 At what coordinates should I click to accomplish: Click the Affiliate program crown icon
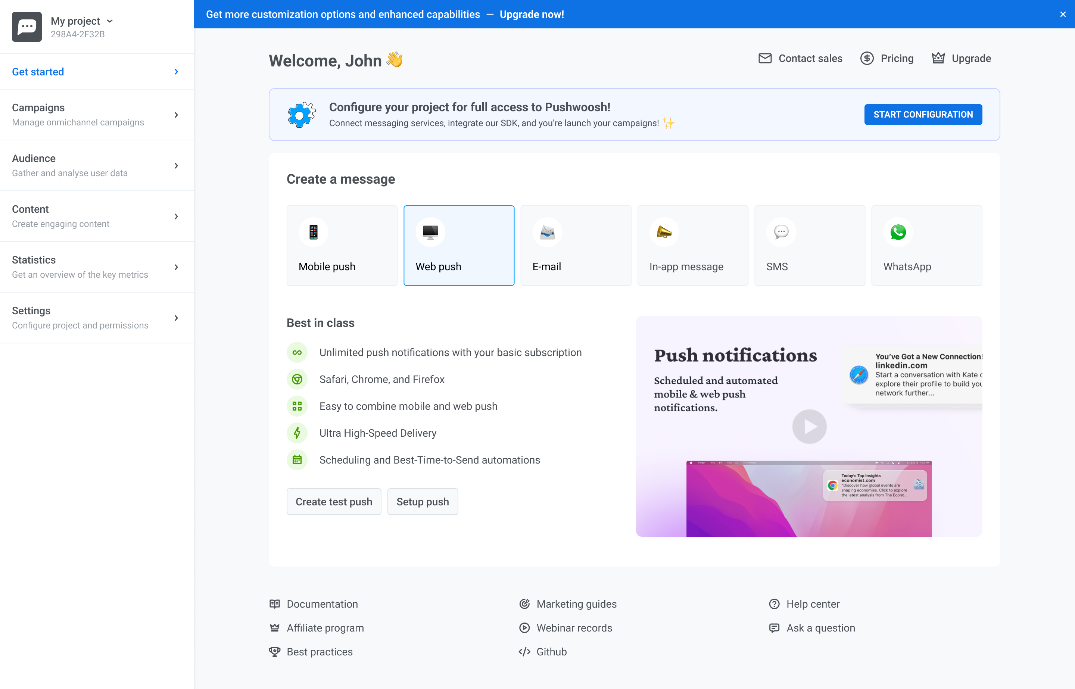coord(275,628)
